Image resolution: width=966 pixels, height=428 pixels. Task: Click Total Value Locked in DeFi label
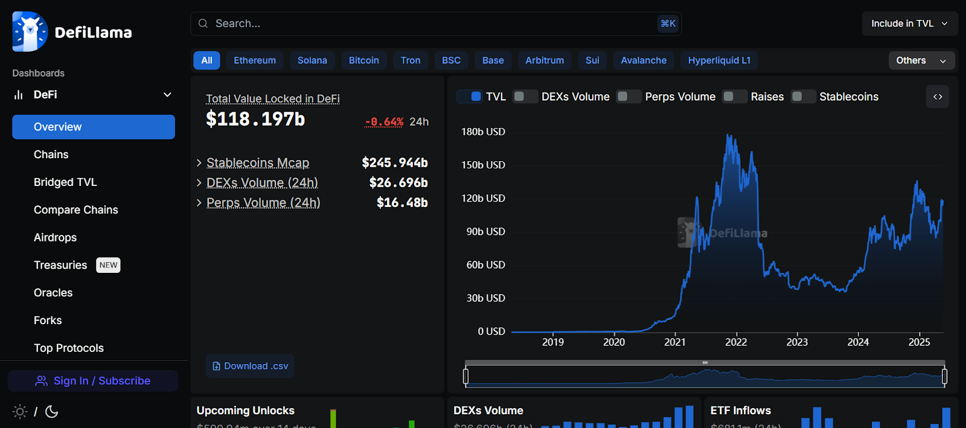coord(273,98)
